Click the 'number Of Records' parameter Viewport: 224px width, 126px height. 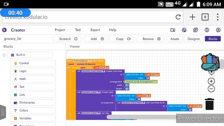pos(86,64)
